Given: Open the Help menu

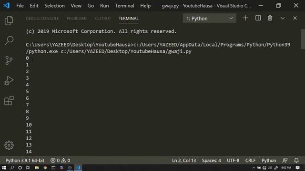Looking at the screenshot, I should 145,6.
